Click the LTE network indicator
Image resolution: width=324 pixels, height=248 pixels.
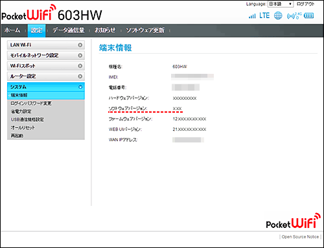(264, 16)
